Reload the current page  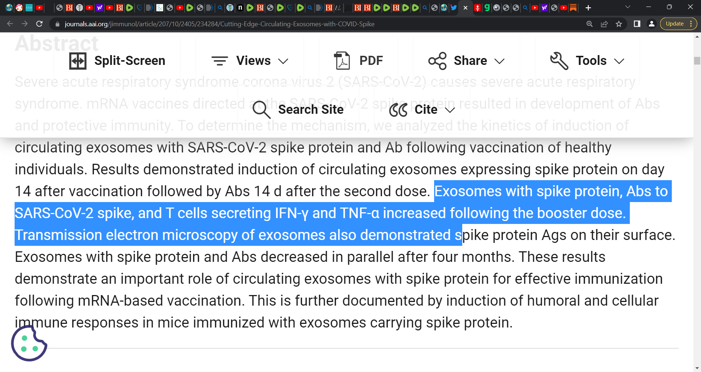click(x=39, y=24)
